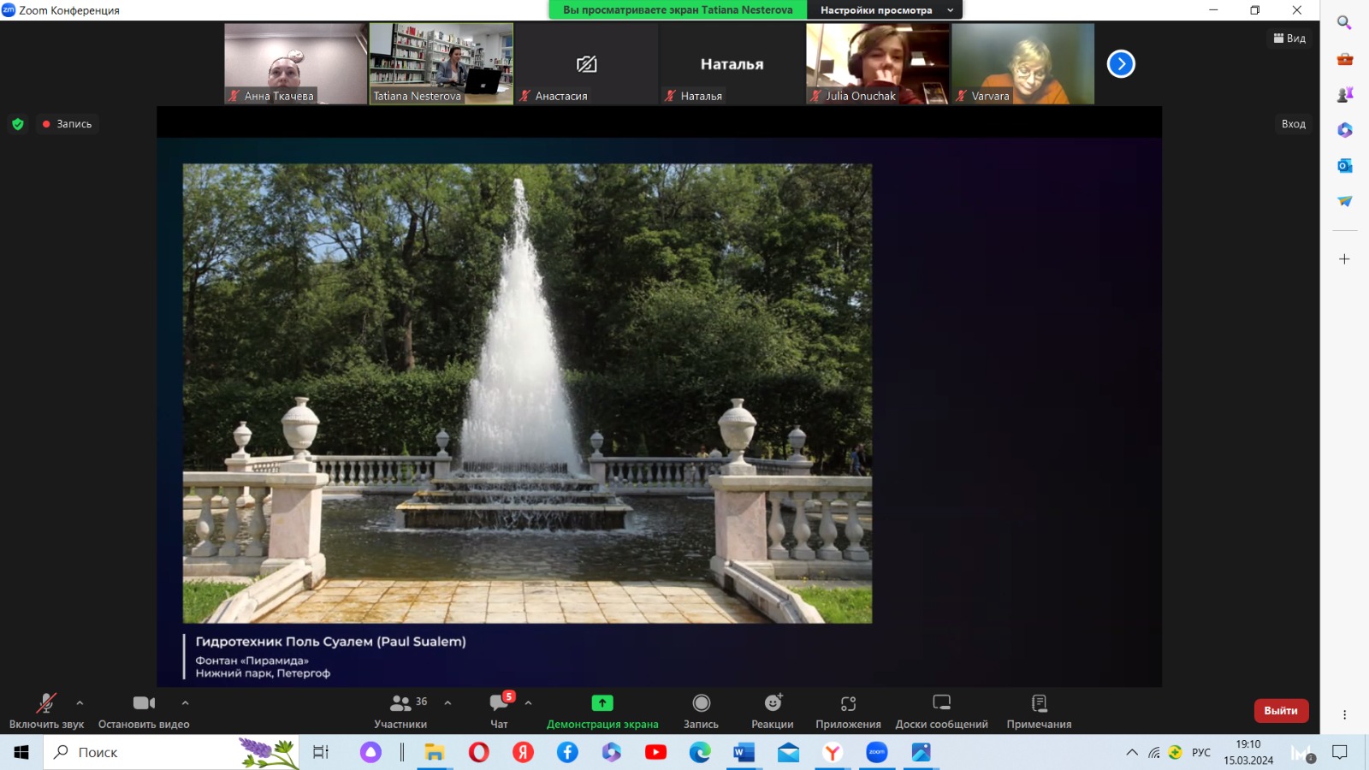This screenshot has height=770, width=1369.
Task: Open the Chat (Чат) panel
Action: coord(499,710)
